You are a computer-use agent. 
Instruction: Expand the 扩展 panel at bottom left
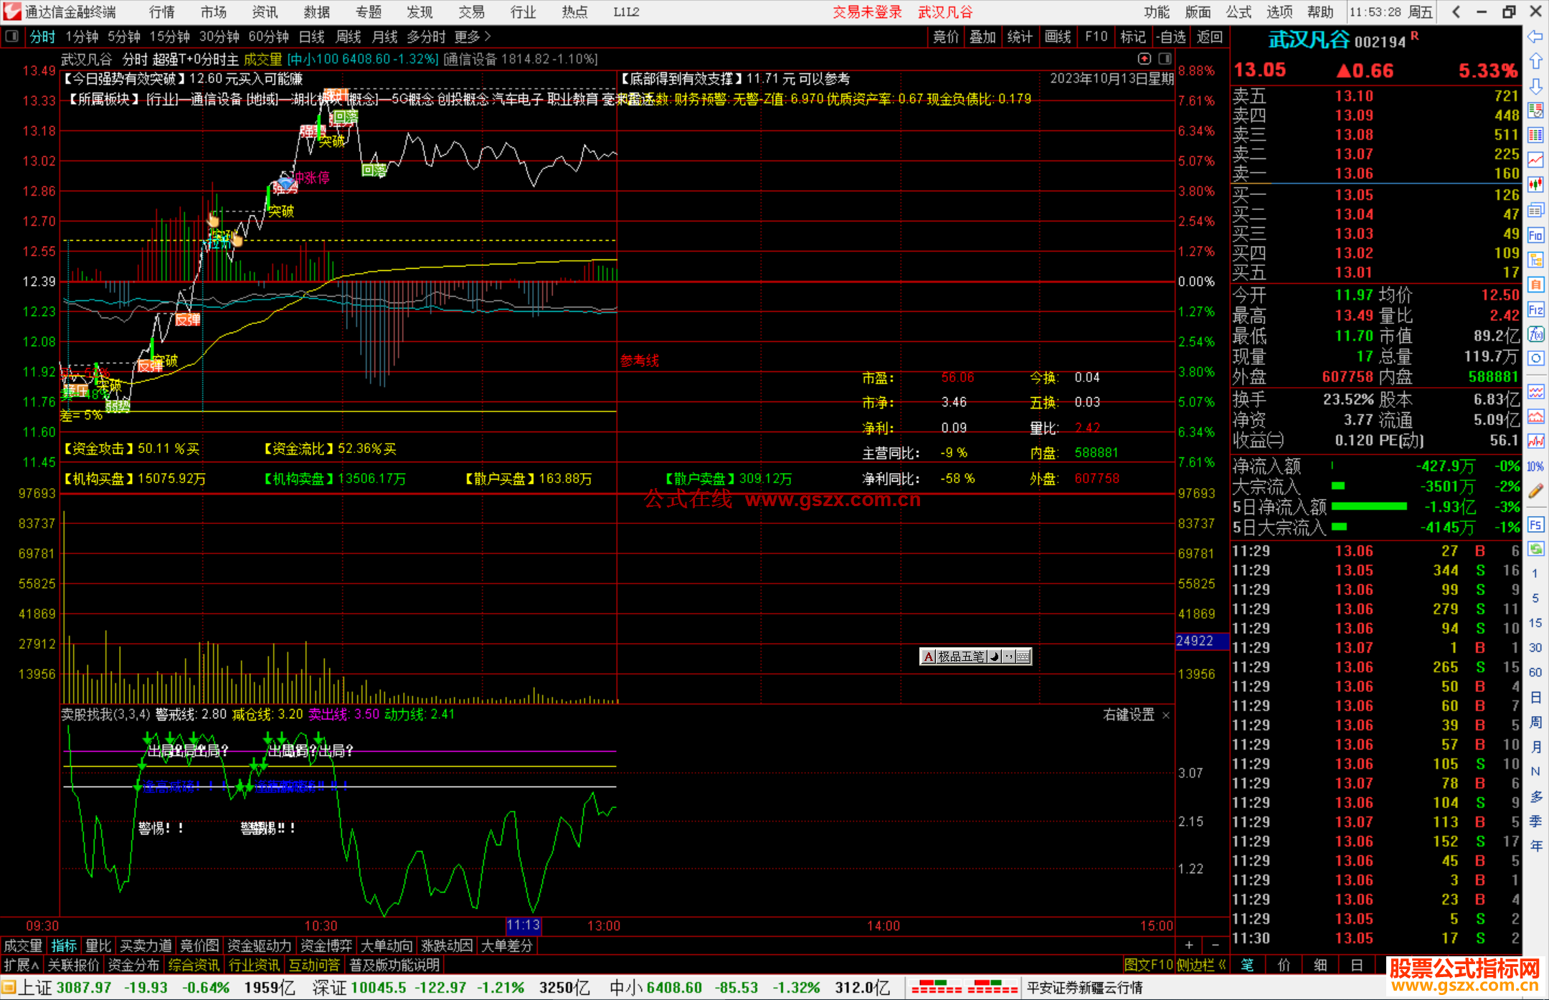click(x=22, y=965)
